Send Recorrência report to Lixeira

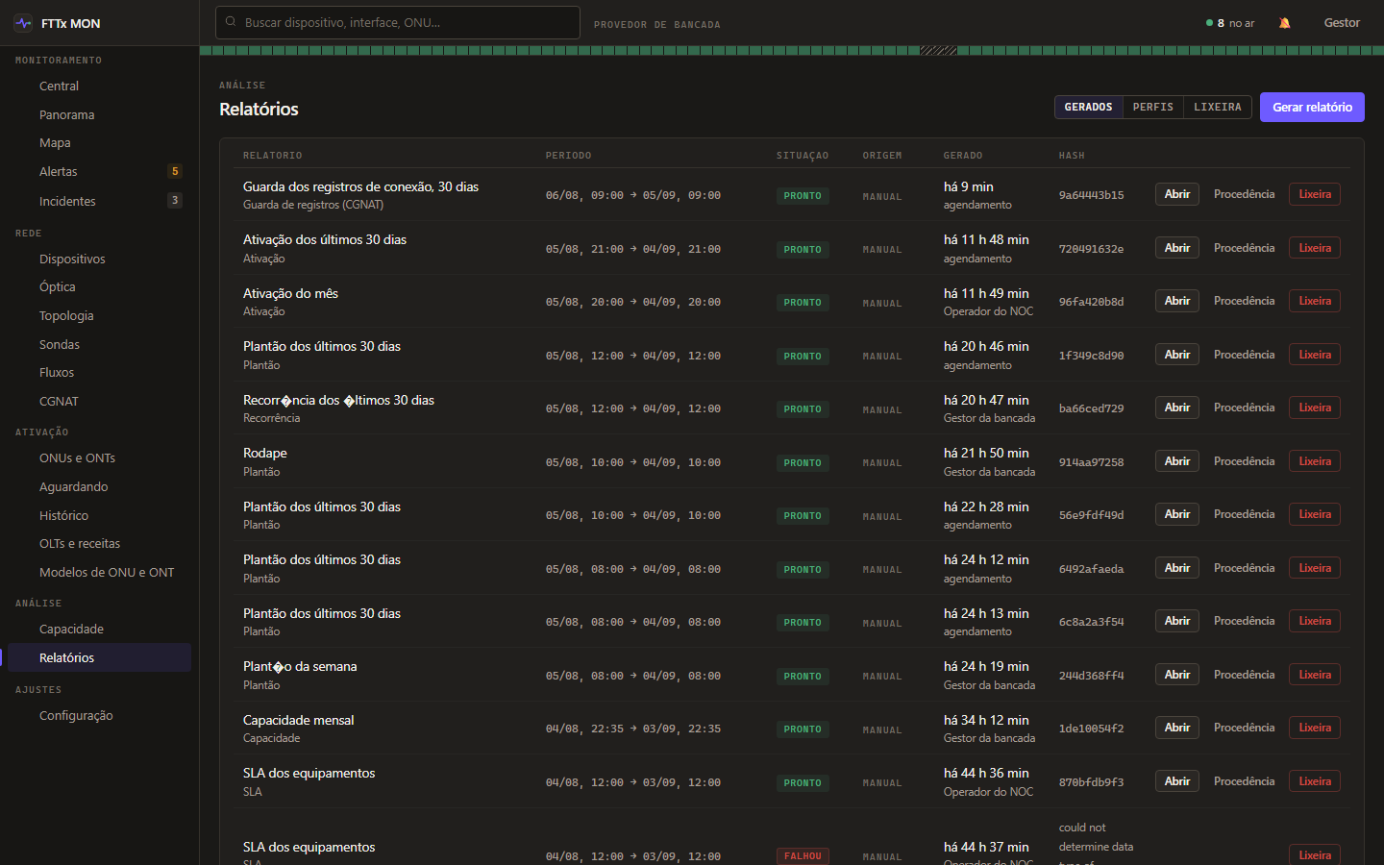point(1315,408)
